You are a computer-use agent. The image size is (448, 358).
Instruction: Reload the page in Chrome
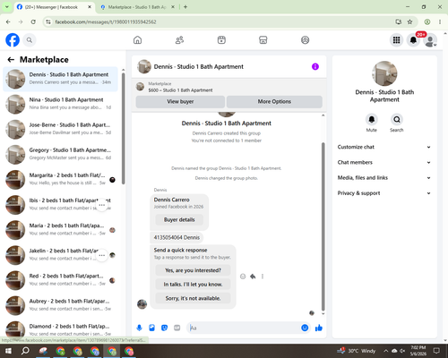coord(33,21)
